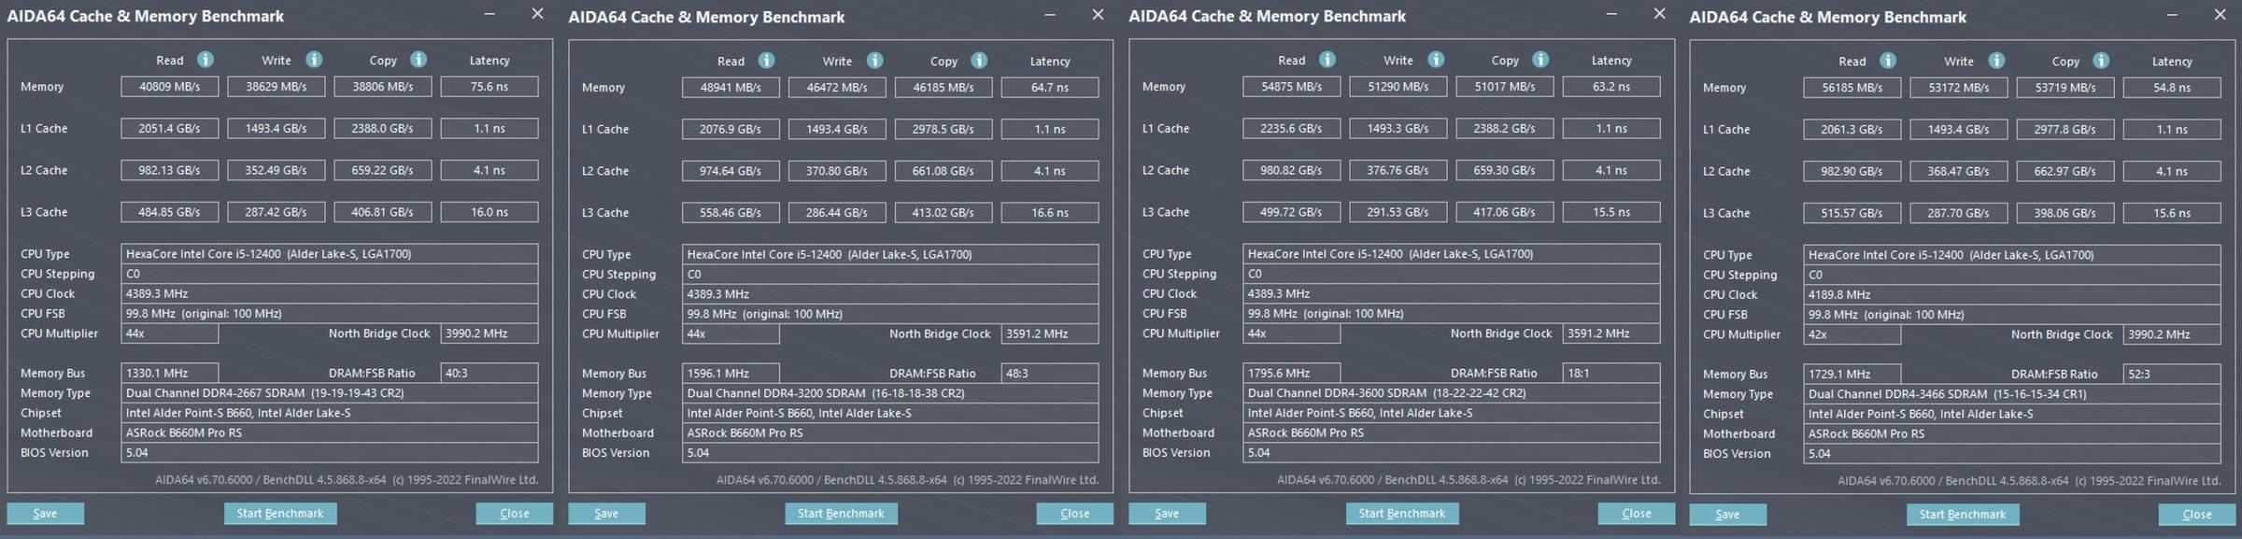Screen dimensions: 2242x539
Task: Click Read info icon in DDR4-3466 benchmark window
Action: click(1888, 61)
